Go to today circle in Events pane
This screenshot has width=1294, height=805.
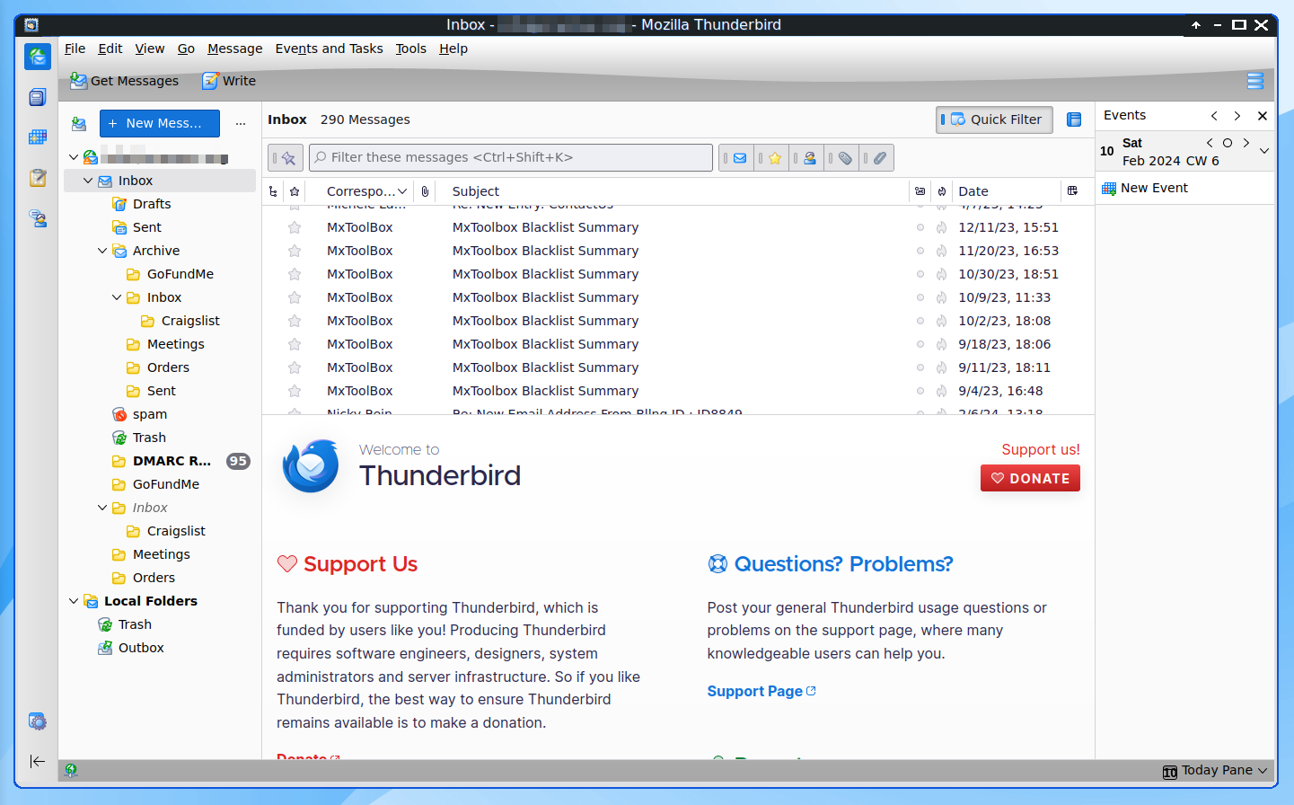point(1228,143)
